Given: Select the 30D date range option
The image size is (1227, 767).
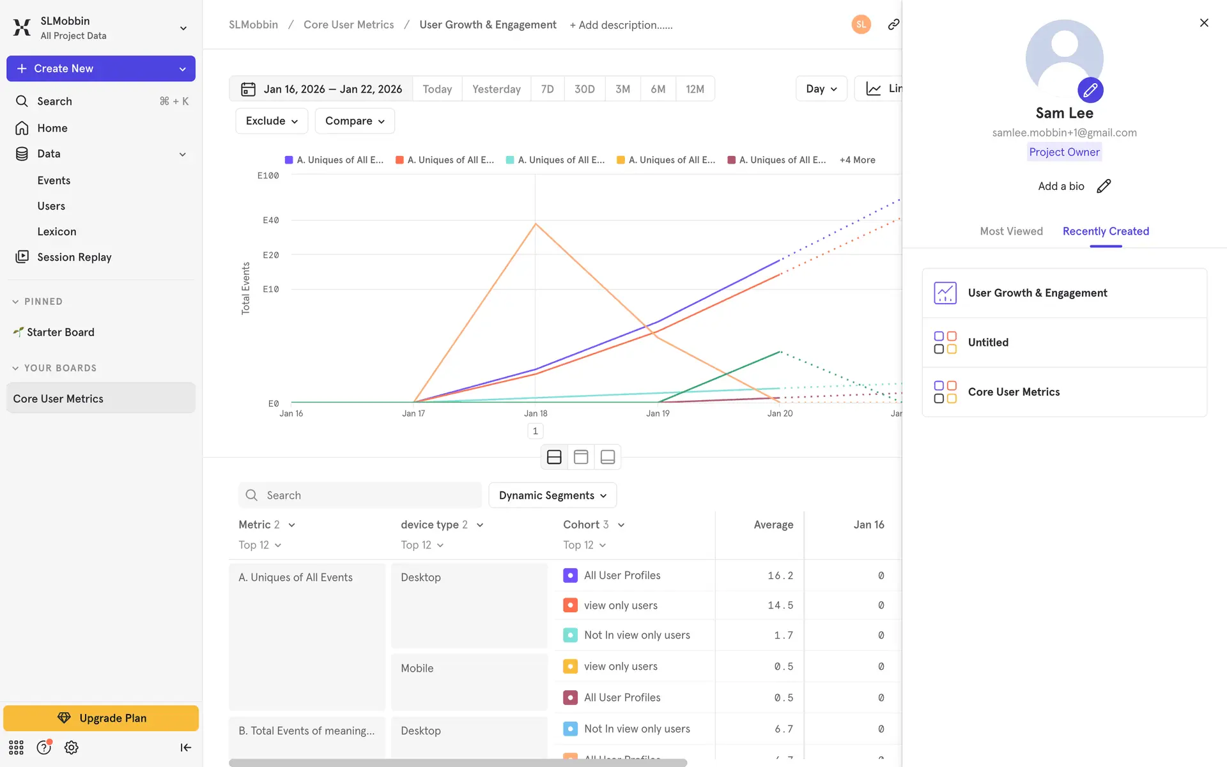Looking at the screenshot, I should (x=584, y=89).
